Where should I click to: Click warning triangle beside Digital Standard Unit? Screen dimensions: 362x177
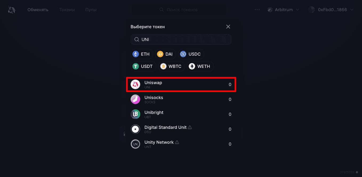click(190, 127)
